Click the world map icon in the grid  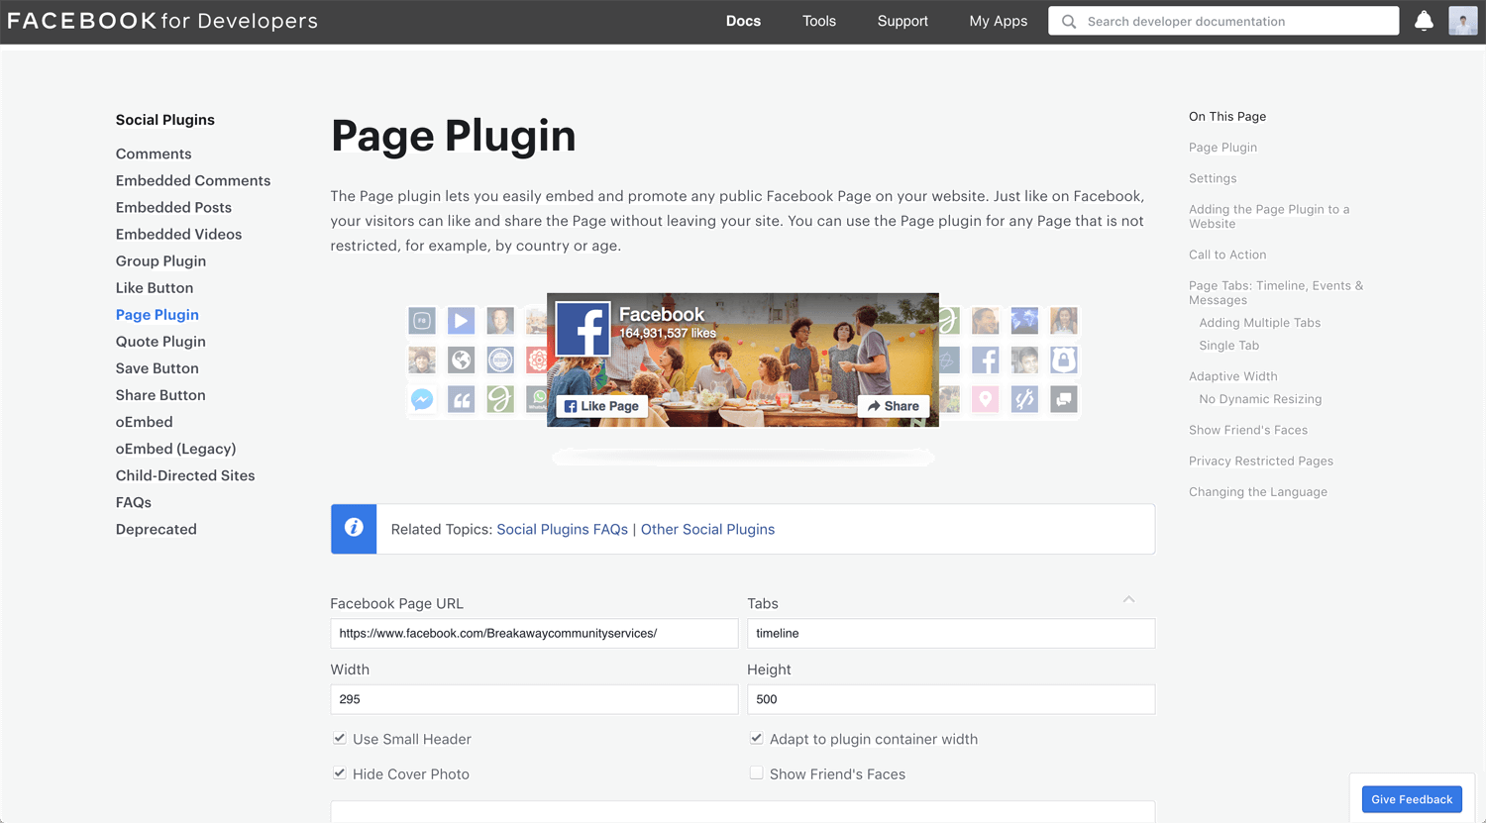click(x=1024, y=321)
